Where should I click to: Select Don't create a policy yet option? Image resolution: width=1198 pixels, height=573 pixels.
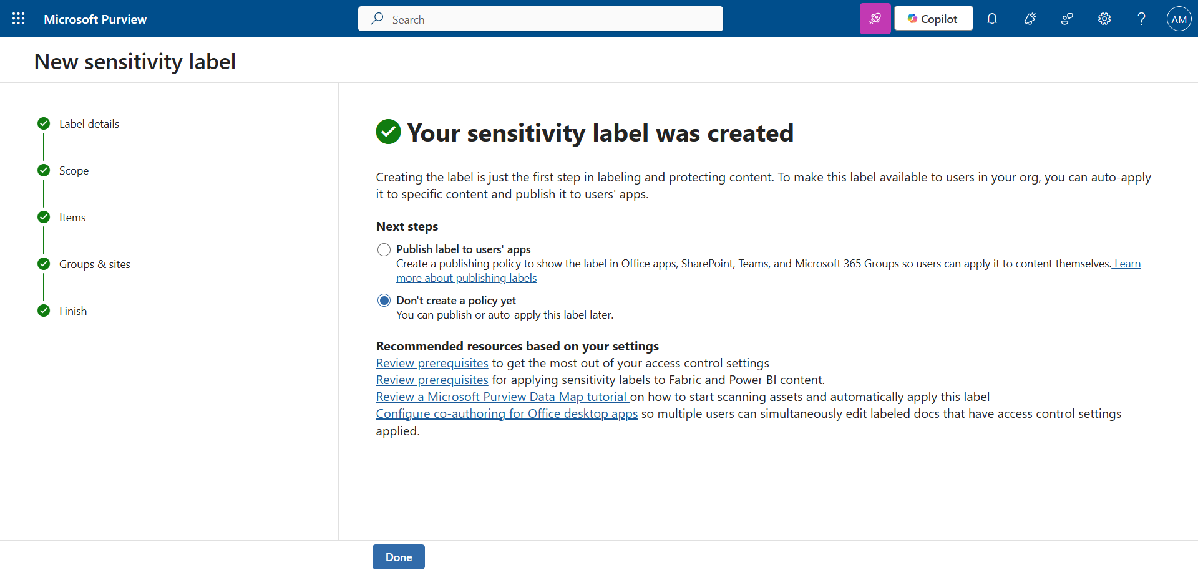tap(384, 301)
